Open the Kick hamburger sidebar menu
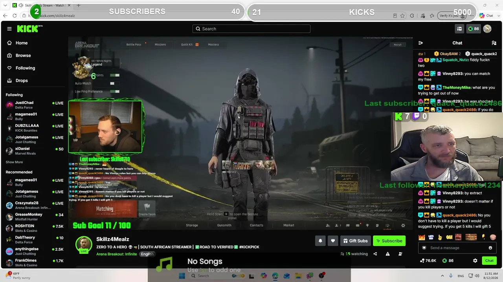Viewport: 503px width, 282px height. (9, 29)
